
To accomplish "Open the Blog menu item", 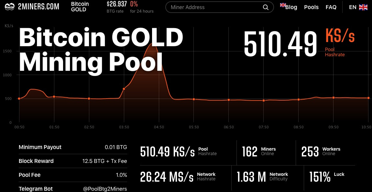I will coord(291,7).
